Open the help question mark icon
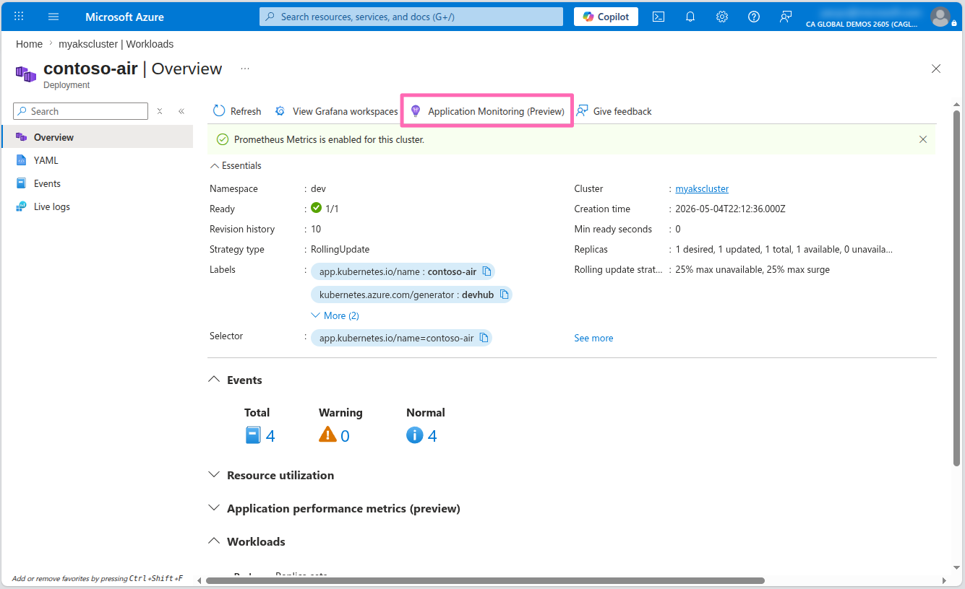965x589 pixels. (754, 17)
